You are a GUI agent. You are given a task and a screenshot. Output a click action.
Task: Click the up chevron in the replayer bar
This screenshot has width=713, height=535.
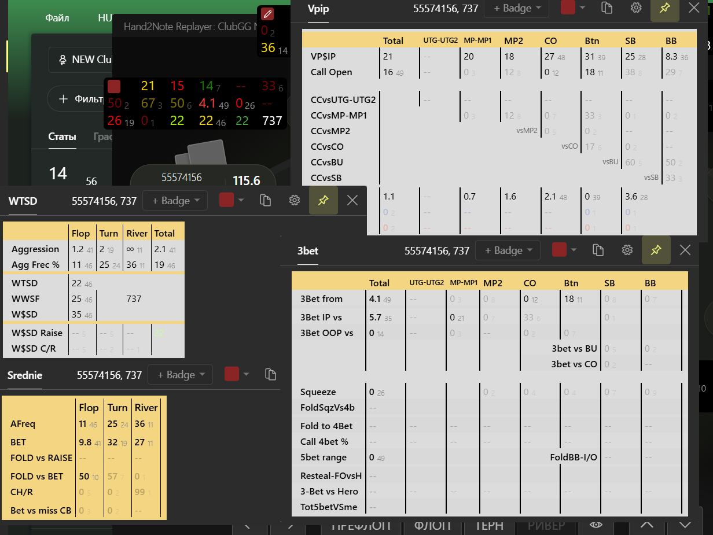tap(646, 525)
